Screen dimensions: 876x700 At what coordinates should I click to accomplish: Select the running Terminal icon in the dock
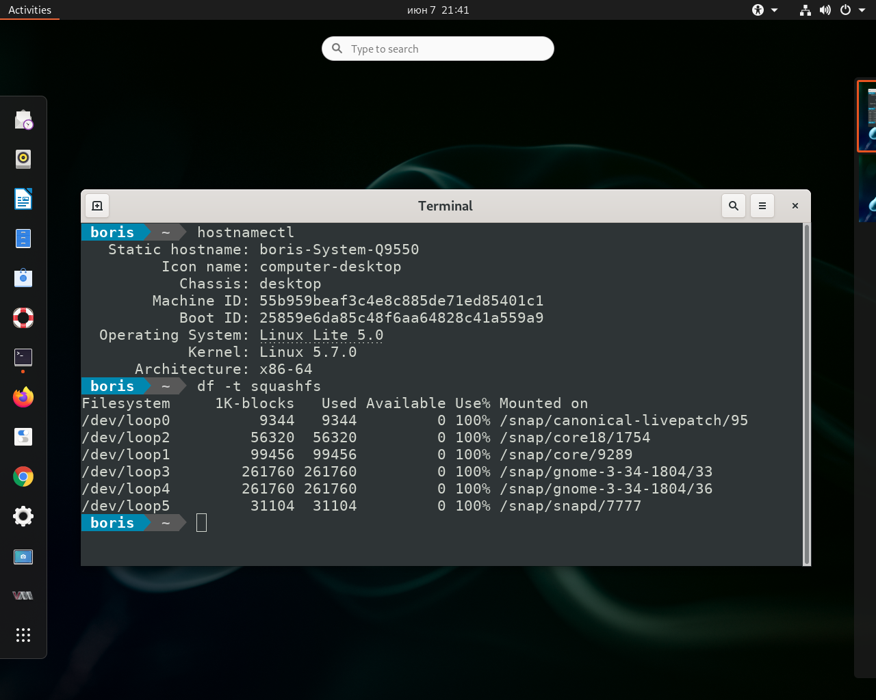point(23,358)
